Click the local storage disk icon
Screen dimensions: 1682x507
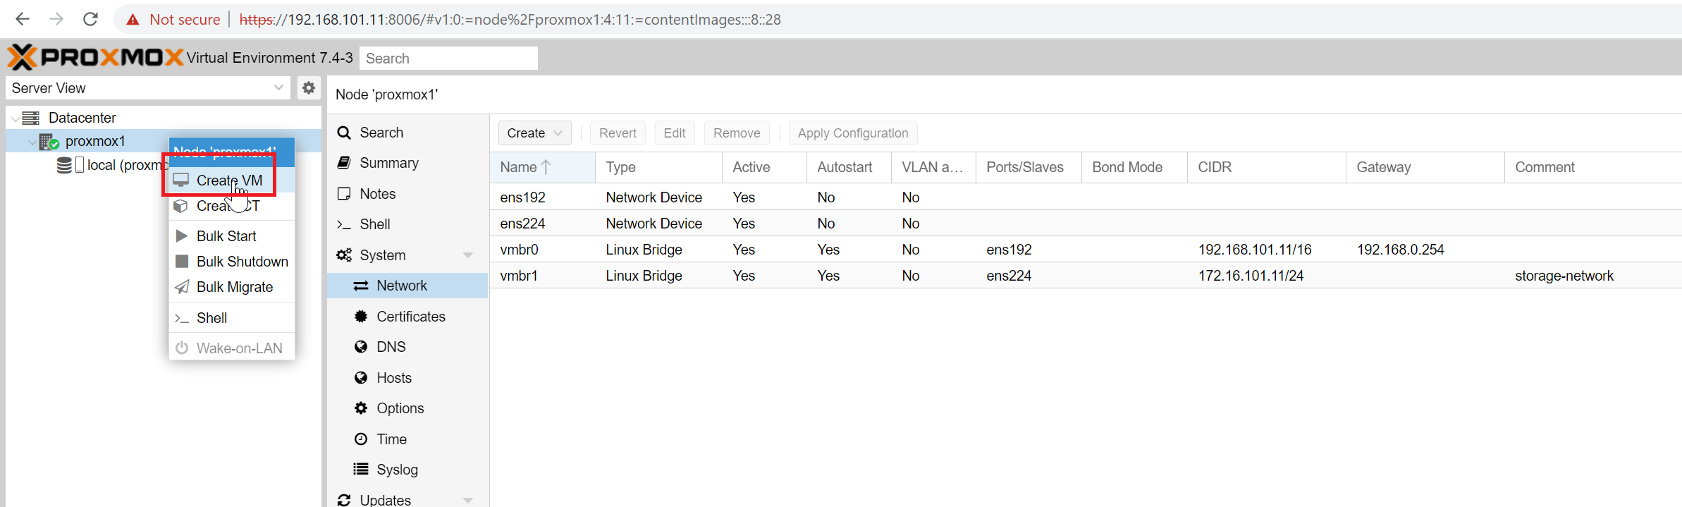point(64,165)
